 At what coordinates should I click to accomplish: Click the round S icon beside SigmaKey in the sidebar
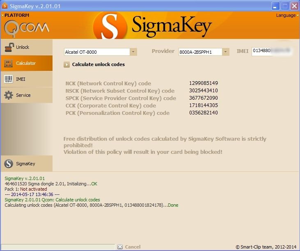tap(9, 164)
